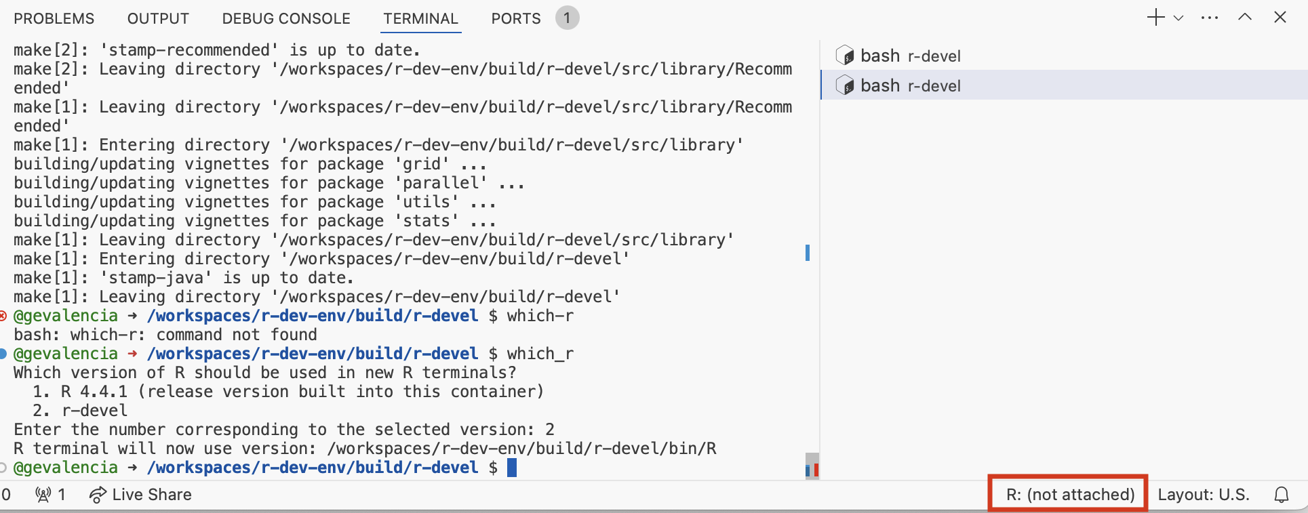Click the PORTS count badge
1308x513 pixels.
567,18
